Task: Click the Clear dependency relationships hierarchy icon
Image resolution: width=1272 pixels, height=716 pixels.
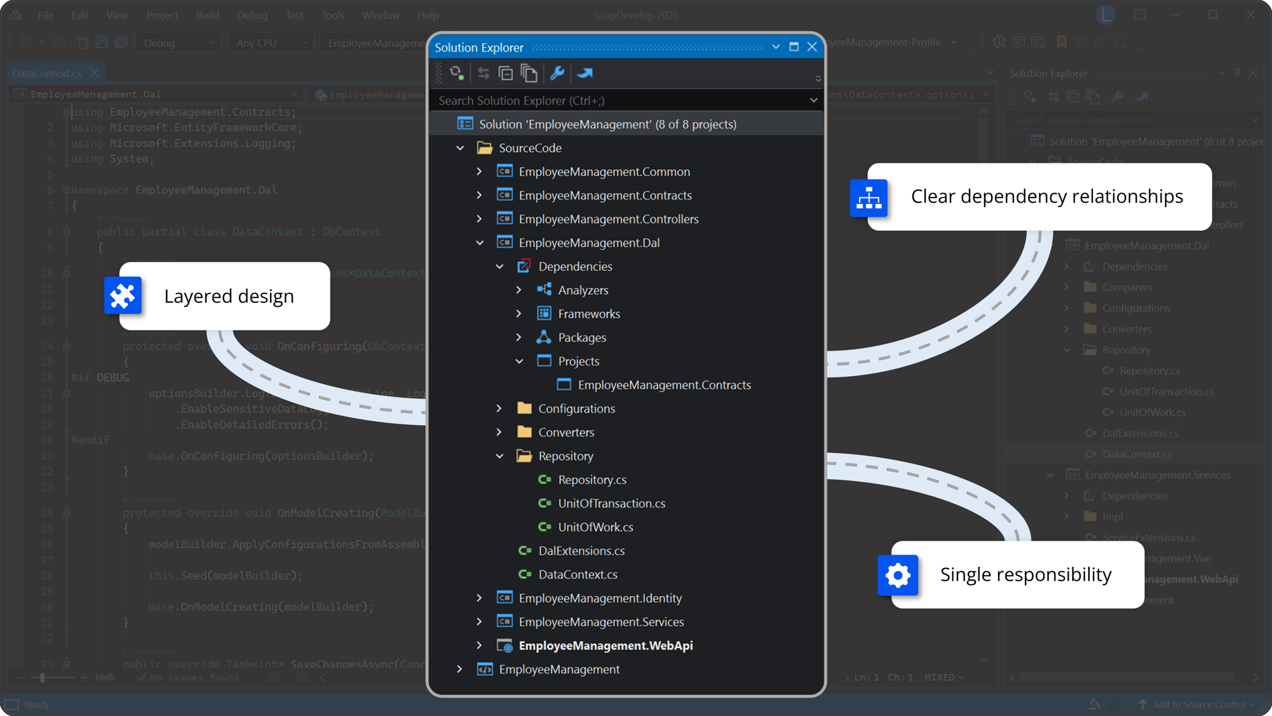Action: (869, 198)
